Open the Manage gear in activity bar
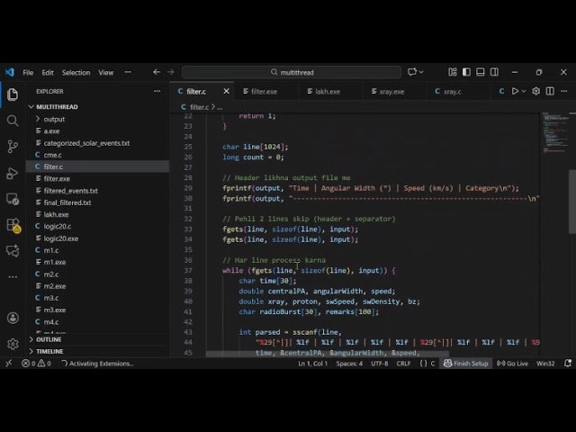The width and height of the screenshot is (576, 432). pos(13,344)
